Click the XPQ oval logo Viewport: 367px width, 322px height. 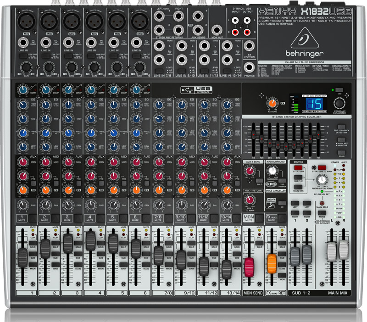[x=271, y=184]
